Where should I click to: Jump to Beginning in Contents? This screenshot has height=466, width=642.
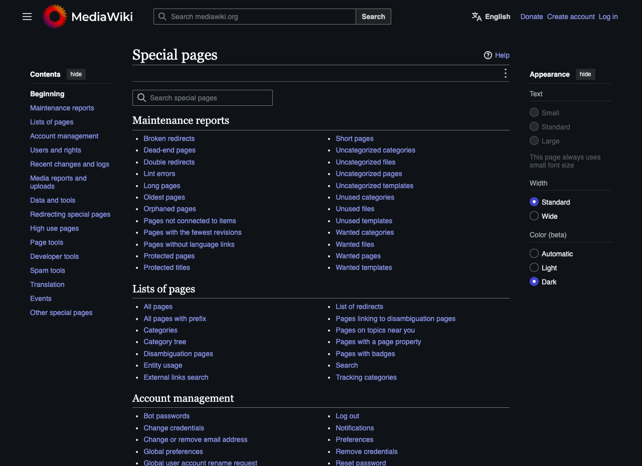(x=47, y=94)
